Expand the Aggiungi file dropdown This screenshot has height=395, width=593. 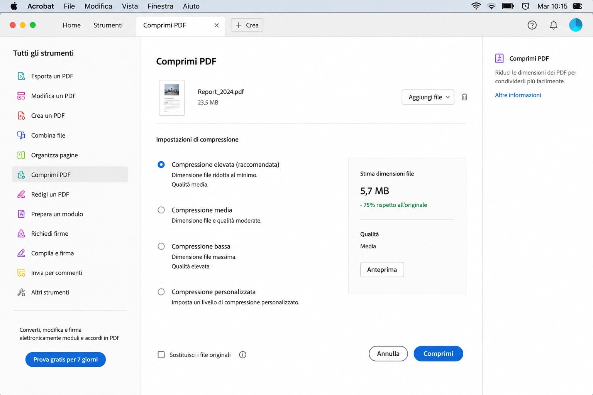click(x=428, y=97)
